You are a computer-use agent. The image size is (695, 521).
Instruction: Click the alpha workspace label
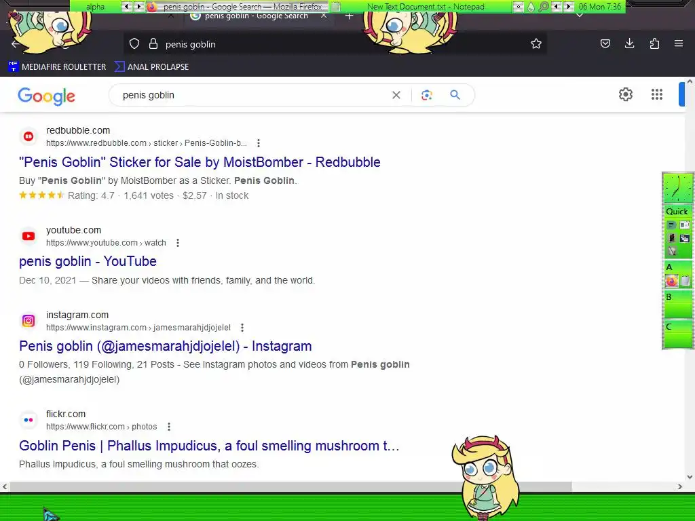pyautogui.click(x=95, y=7)
